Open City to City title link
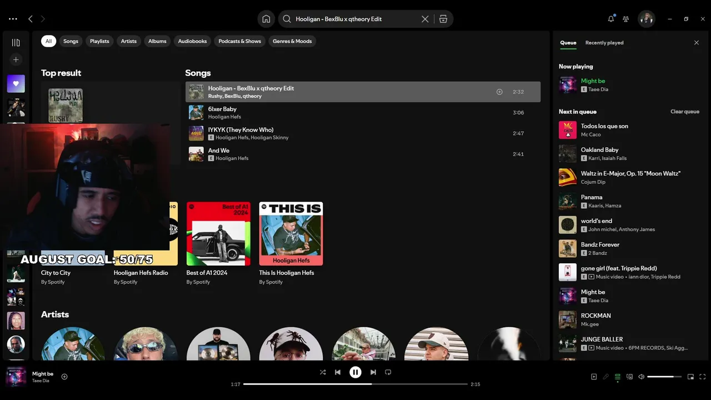This screenshot has height=400, width=711. 56,273
